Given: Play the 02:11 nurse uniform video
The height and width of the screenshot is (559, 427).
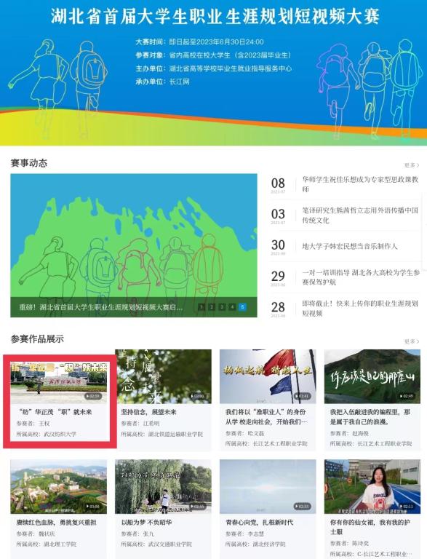Looking at the screenshot, I should point(372,487).
